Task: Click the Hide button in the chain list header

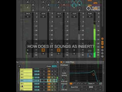Action: click(x=54, y=66)
